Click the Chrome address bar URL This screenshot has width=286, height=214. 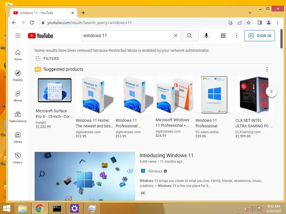(x=89, y=23)
